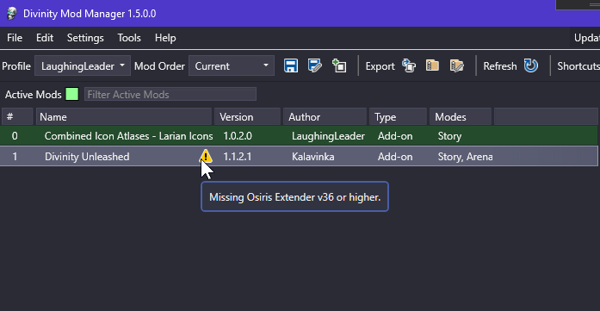Click the Save mod order icon

[291, 65]
